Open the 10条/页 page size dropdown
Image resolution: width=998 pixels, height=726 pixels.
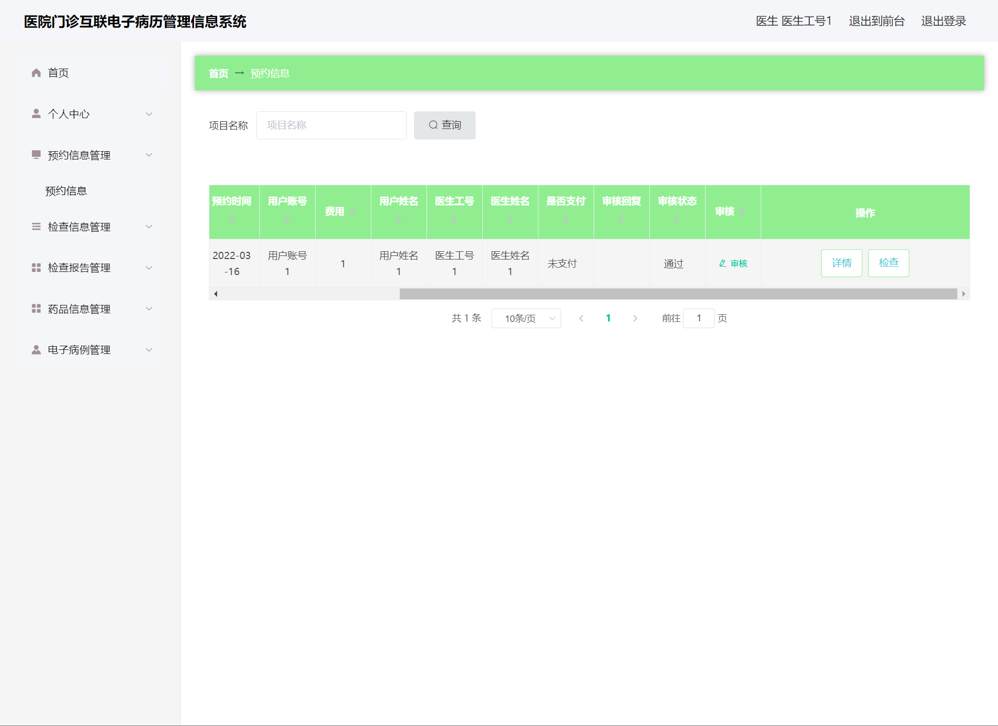point(526,318)
